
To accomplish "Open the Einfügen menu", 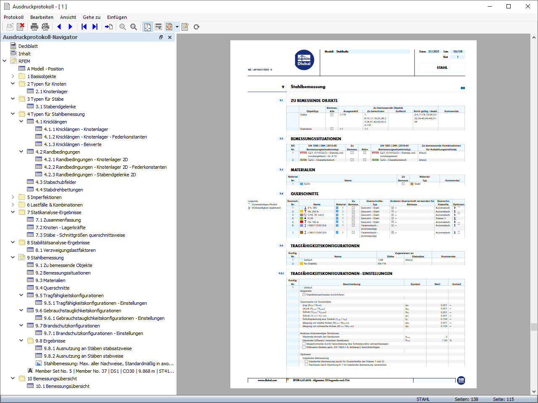I will 117,17.
